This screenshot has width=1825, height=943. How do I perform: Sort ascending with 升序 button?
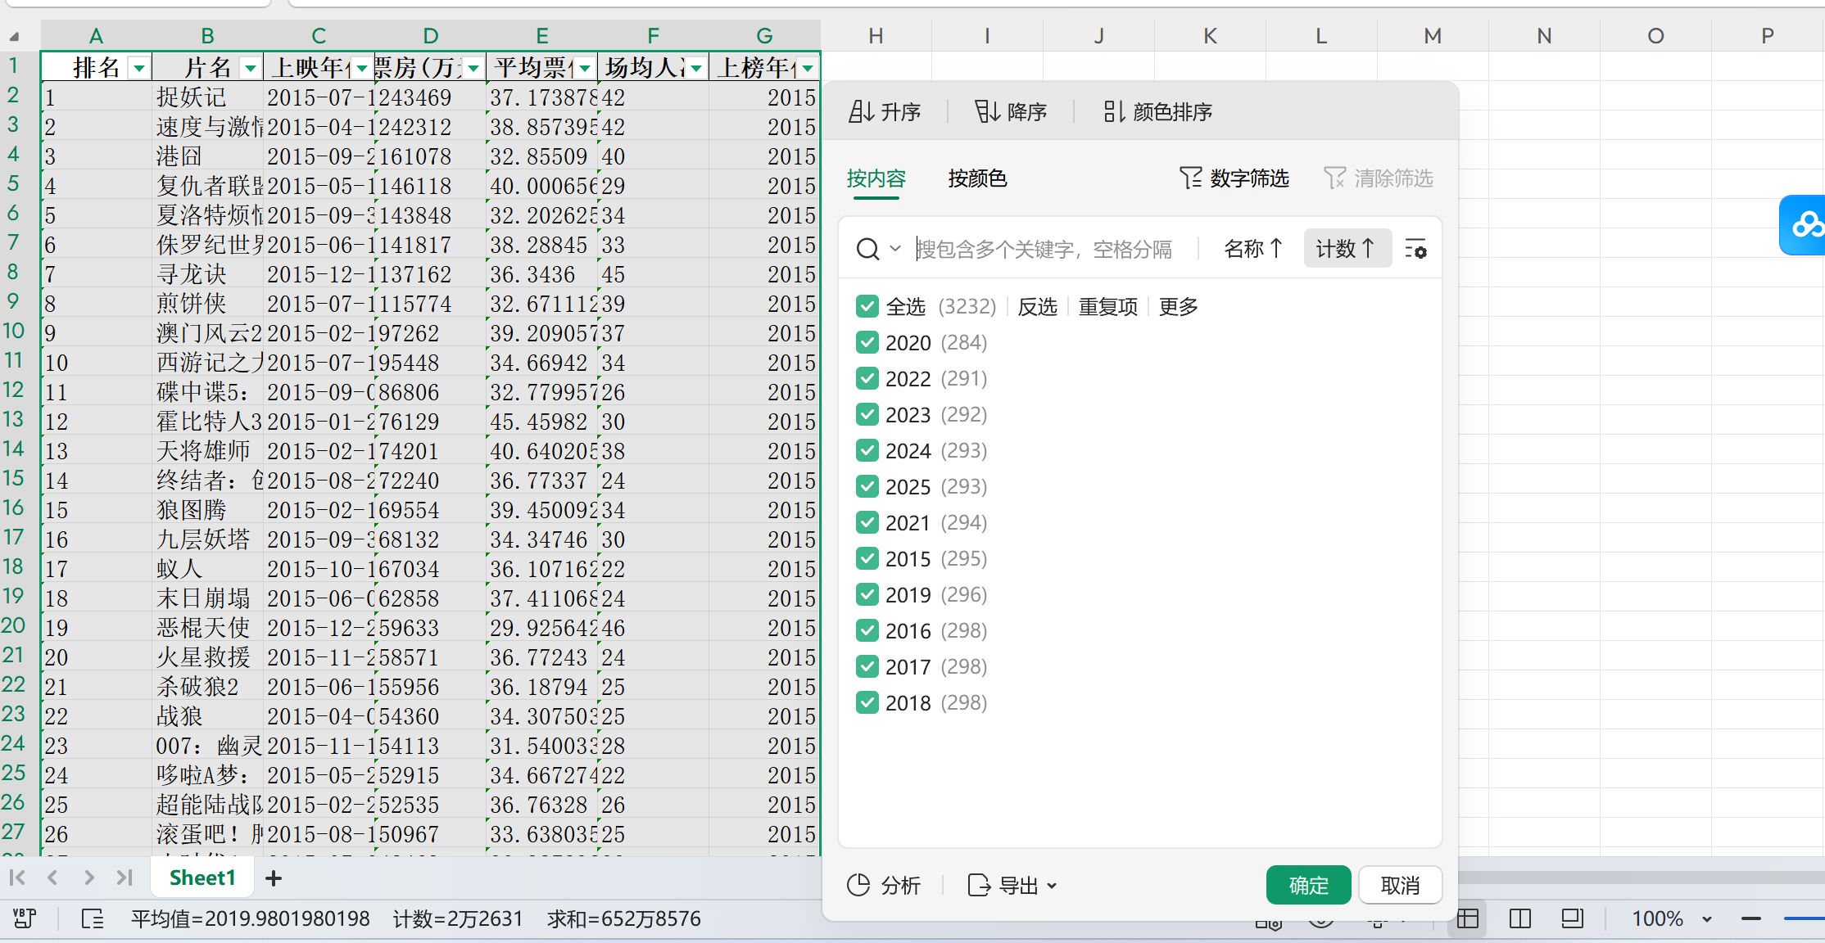[x=885, y=111]
